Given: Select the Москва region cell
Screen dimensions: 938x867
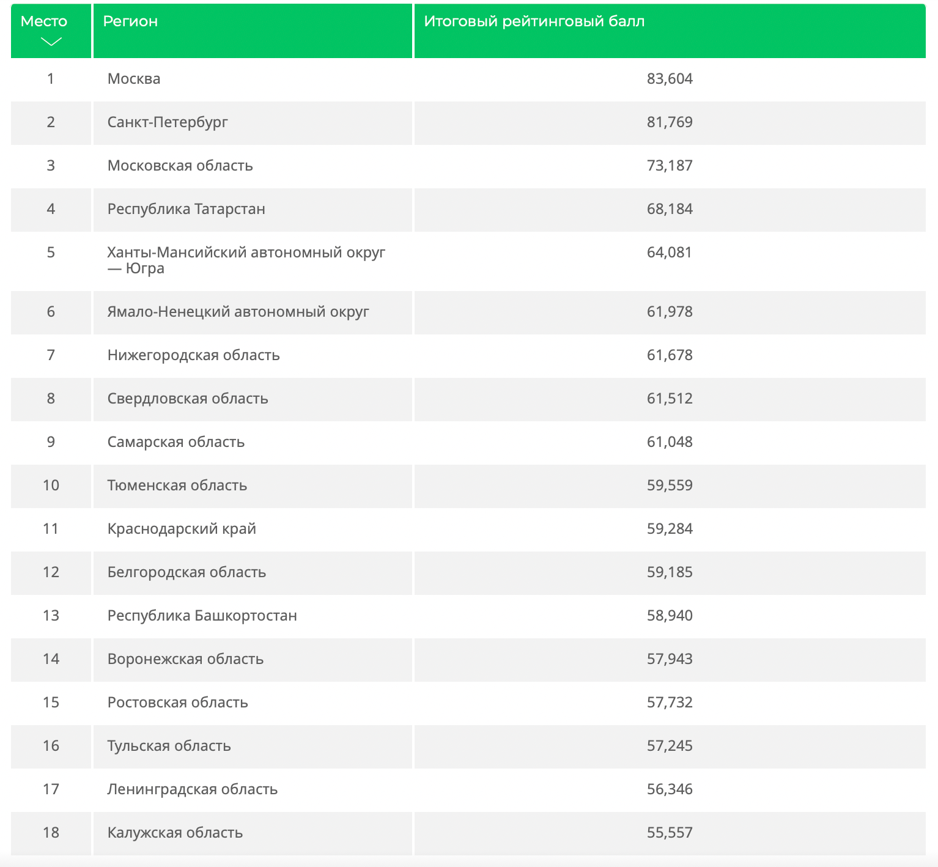Looking at the screenshot, I should 253,79.
